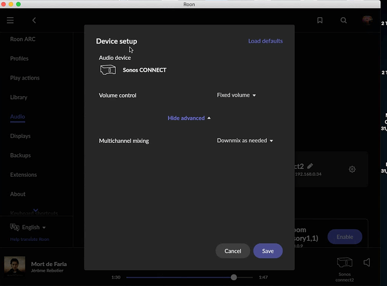Open the Volume control Fixed volume dropdown
Screen dimensions: 387x286
[236, 95]
